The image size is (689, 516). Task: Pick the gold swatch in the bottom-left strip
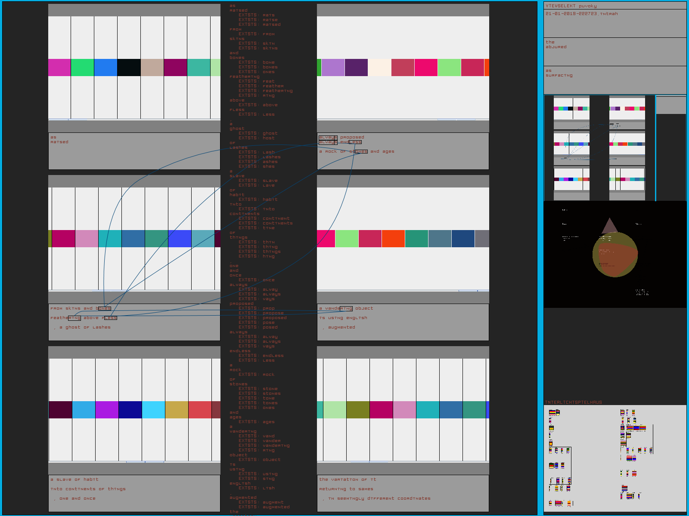177,410
